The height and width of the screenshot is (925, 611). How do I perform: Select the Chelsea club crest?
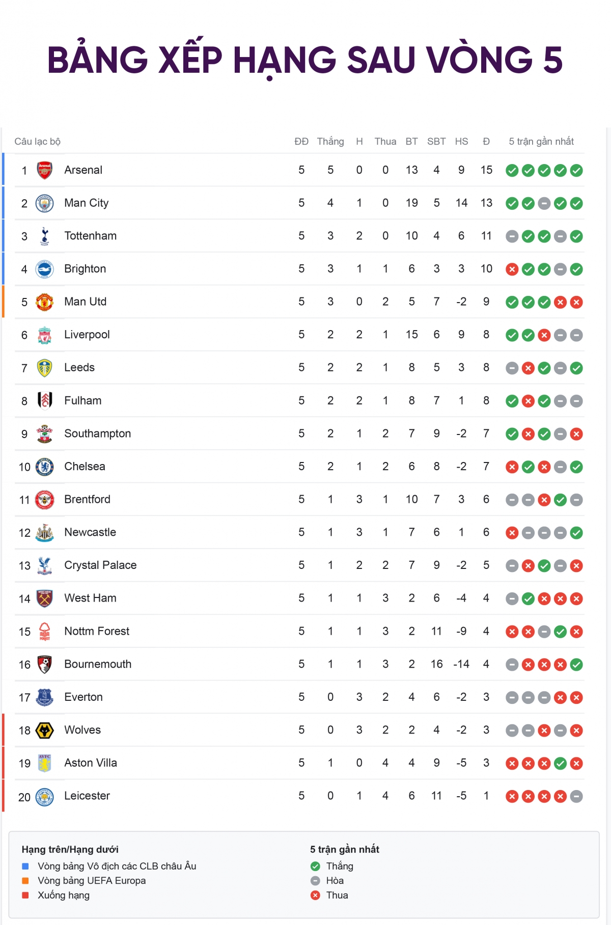click(45, 467)
